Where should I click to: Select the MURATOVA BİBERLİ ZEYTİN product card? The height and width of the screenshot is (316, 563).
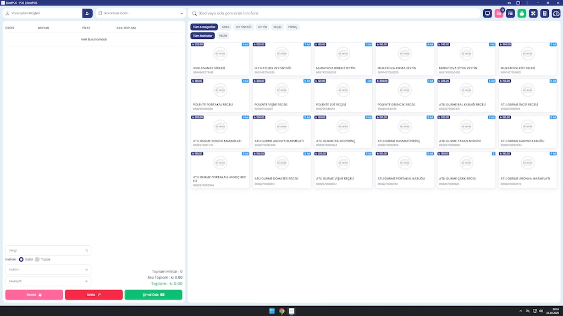pos(343,59)
